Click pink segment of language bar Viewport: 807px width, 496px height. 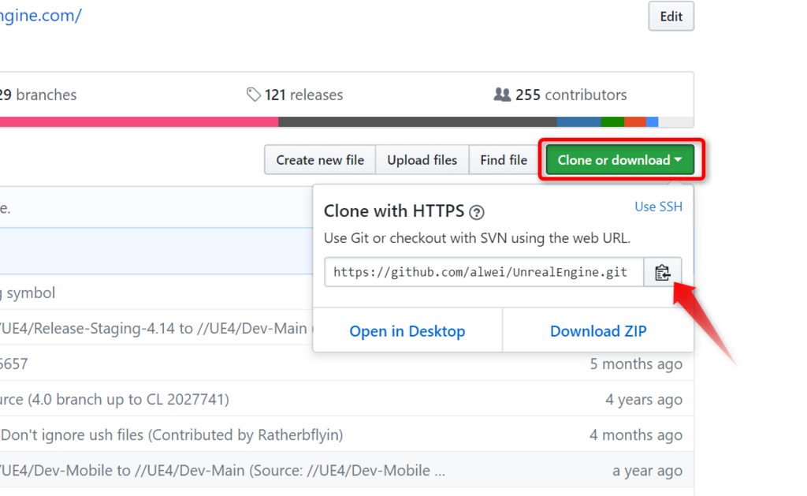click(139, 122)
